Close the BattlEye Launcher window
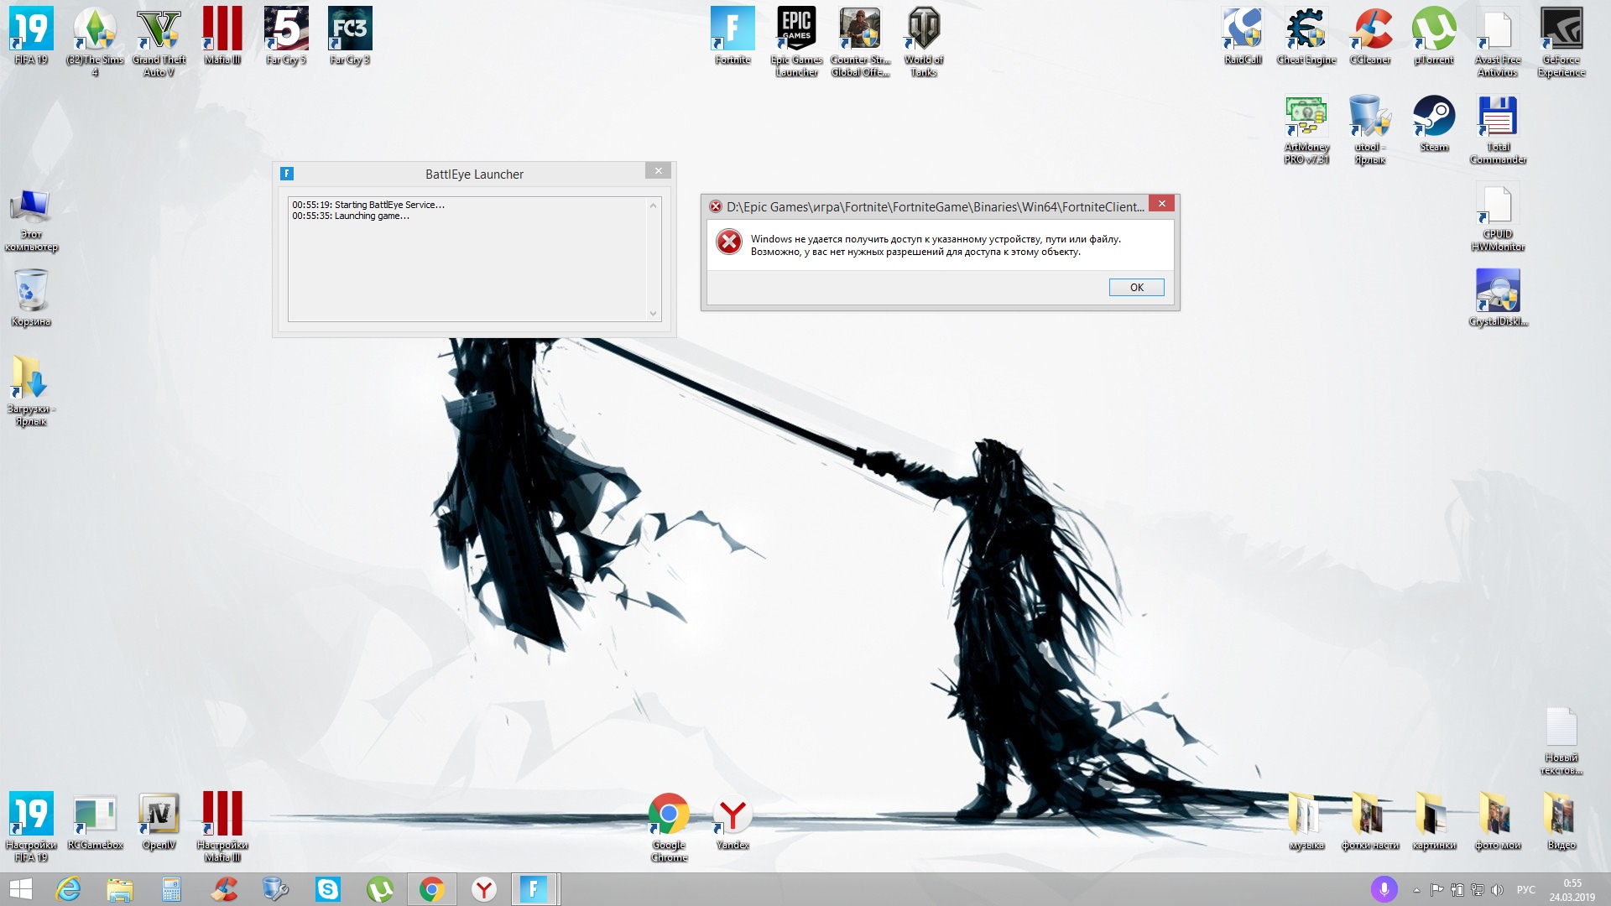 [x=658, y=171]
